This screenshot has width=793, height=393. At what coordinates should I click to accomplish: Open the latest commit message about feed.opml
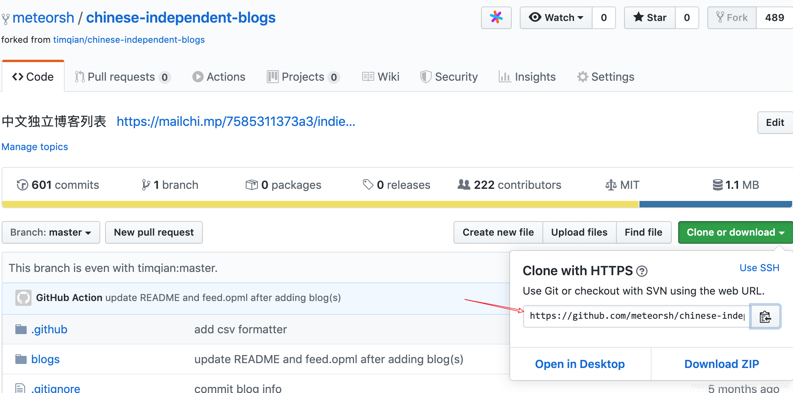(223, 298)
